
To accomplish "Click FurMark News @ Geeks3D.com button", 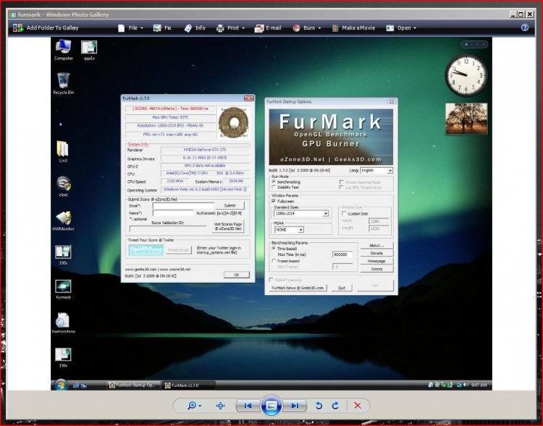I will coord(298,288).
